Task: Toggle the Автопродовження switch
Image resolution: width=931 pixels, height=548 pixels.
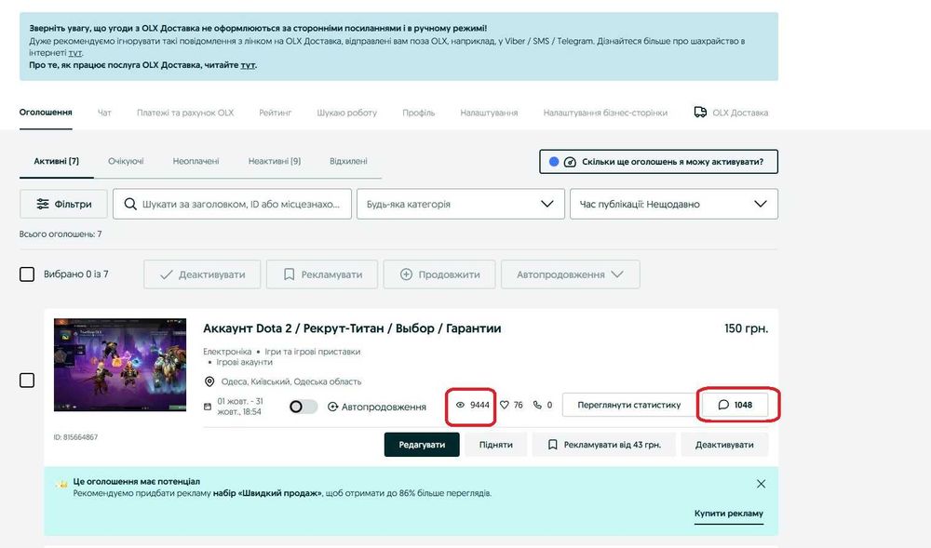Action: (x=304, y=407)
